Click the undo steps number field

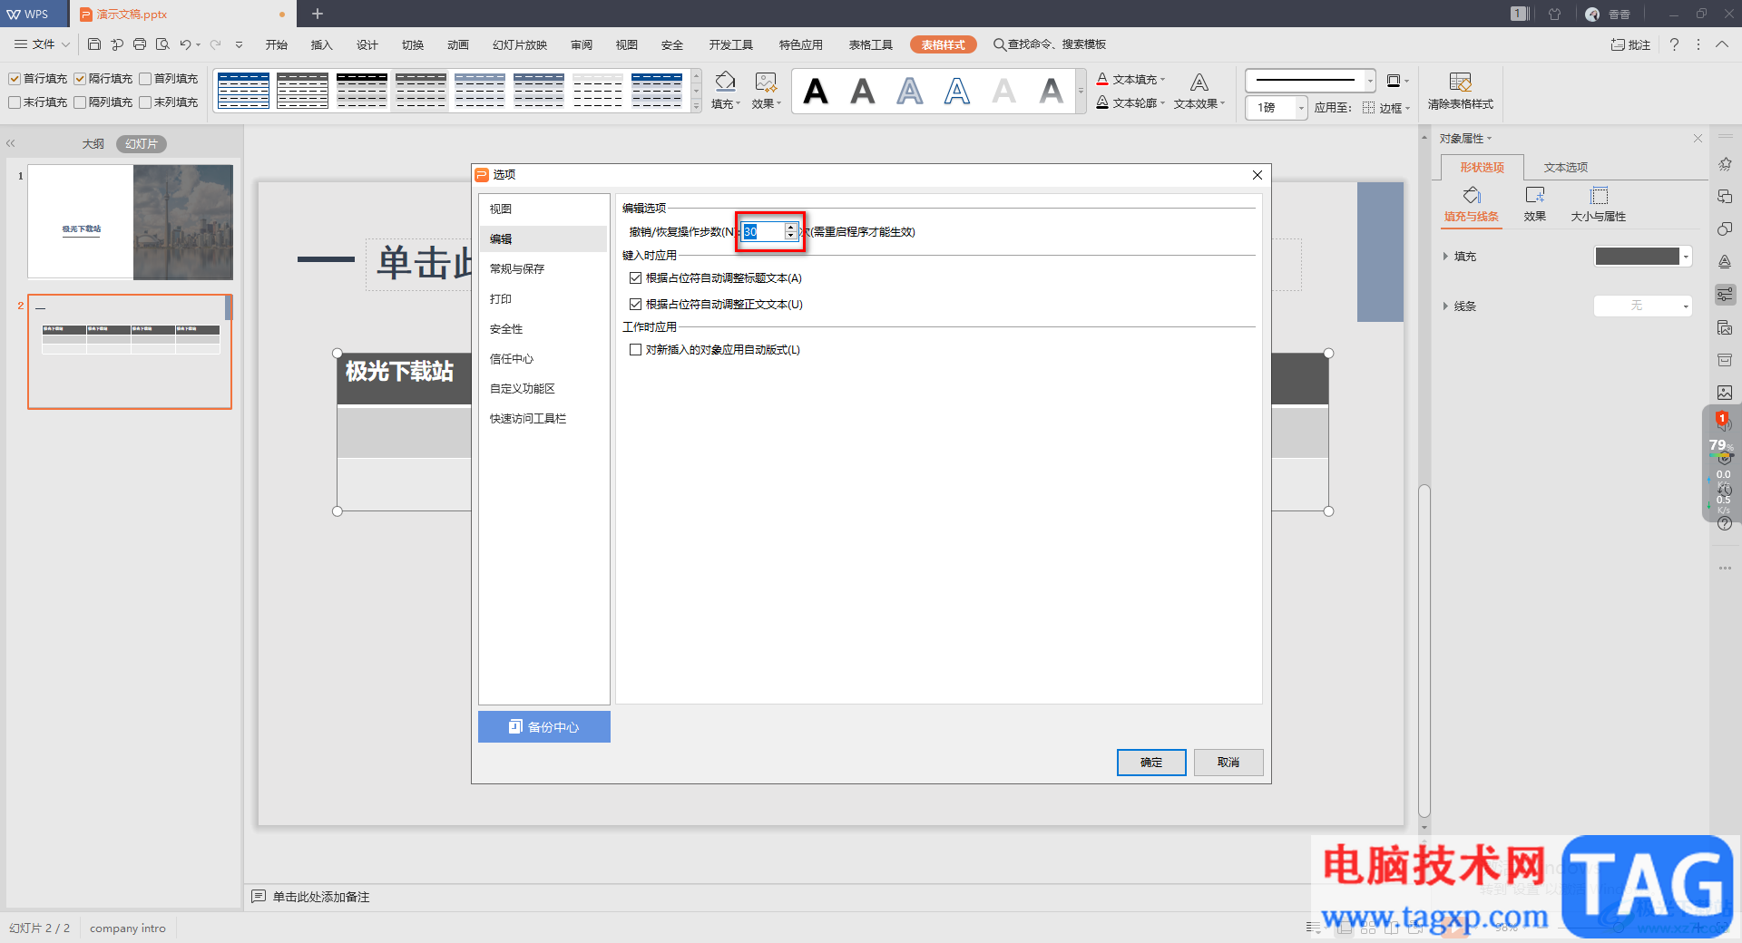pos(763,232)
